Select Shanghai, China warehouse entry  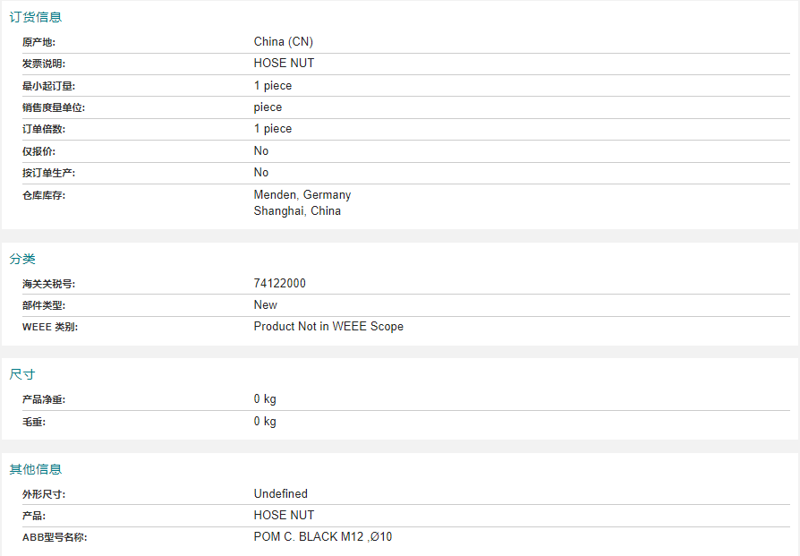click(297, 211)
